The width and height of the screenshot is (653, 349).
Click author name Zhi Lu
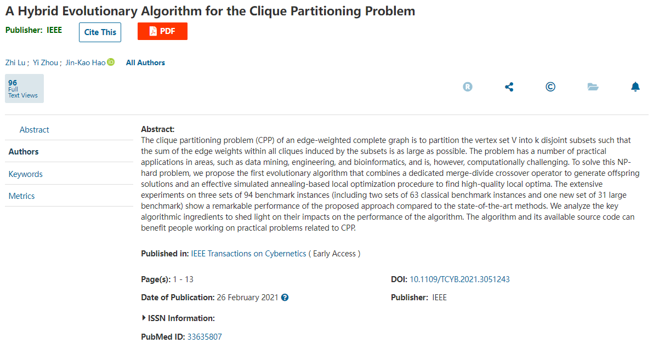pyautogui.click(x=15, y=62)
